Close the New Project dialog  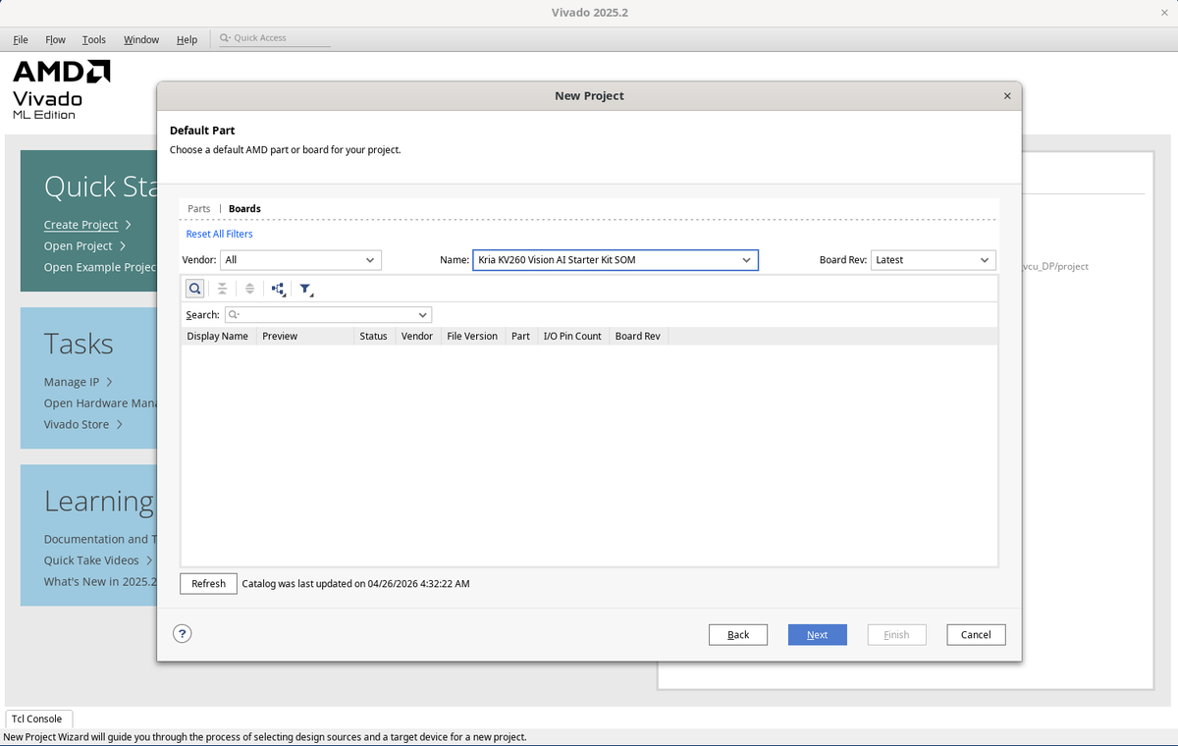pyautogui.click(x=1007, y=96)
